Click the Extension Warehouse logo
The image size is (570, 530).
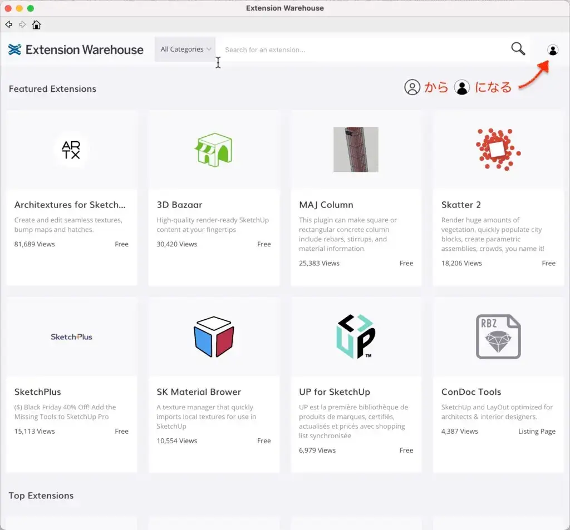tap(76, 49)
